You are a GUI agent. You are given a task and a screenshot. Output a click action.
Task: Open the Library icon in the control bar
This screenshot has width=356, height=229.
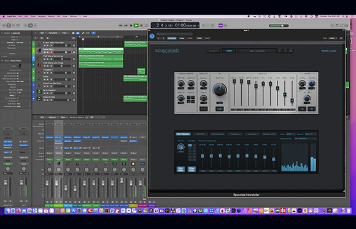tap(4, 25)
